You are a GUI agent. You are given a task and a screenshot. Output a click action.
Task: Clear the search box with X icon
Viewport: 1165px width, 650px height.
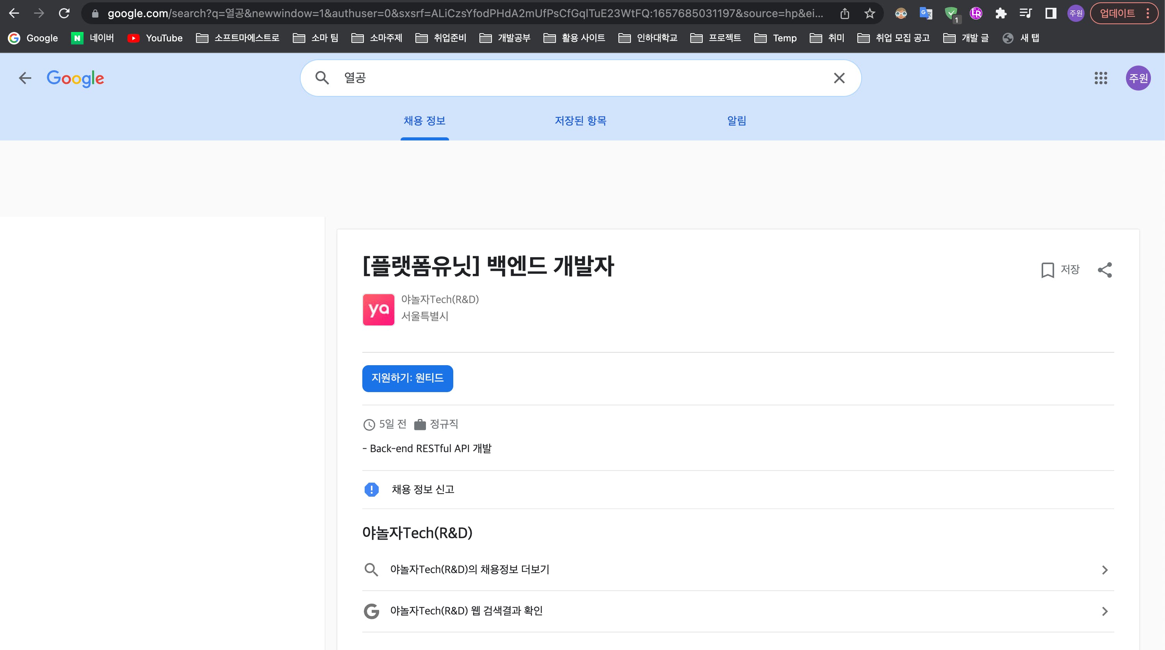pyautogui.click(x=839, y=78)
